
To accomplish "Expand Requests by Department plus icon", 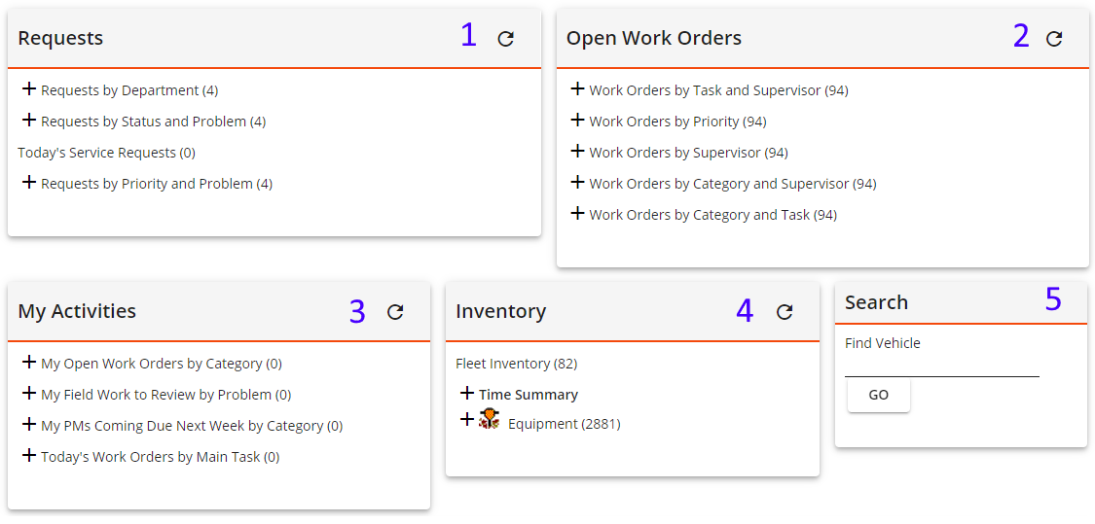I will point(29,89).
